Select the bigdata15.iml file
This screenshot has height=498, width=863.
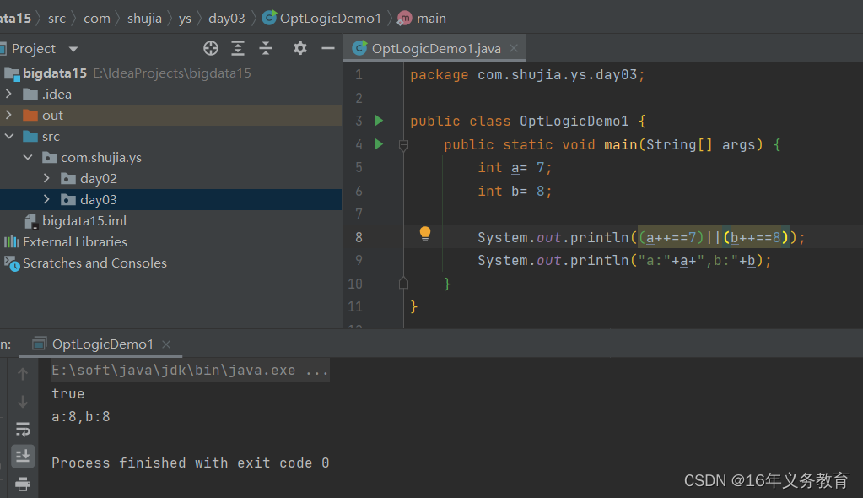click(x=170, y=221)
